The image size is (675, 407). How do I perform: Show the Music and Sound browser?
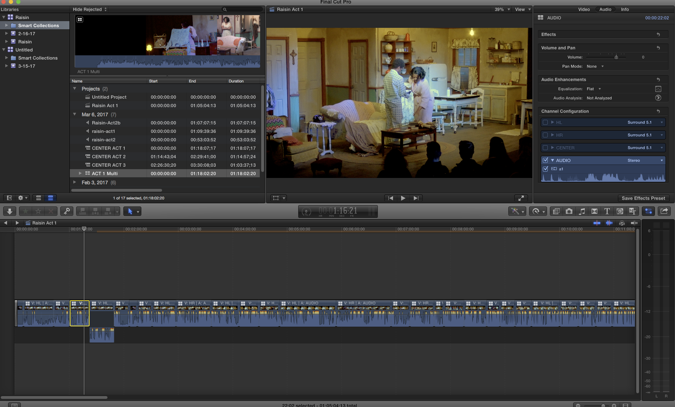coord(582,211)
